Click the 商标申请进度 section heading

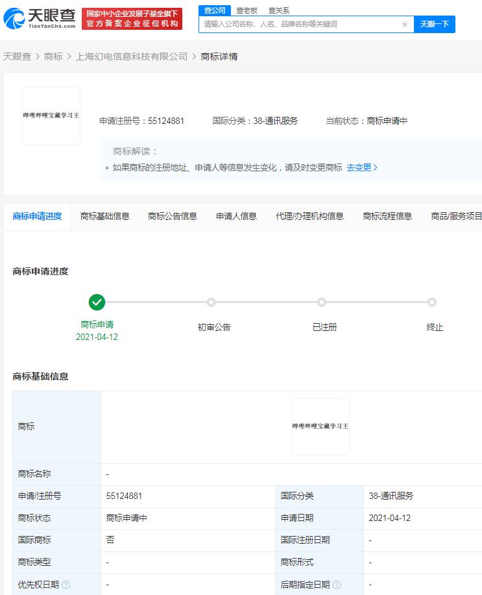pyautogui.click(x=40, y=271)
